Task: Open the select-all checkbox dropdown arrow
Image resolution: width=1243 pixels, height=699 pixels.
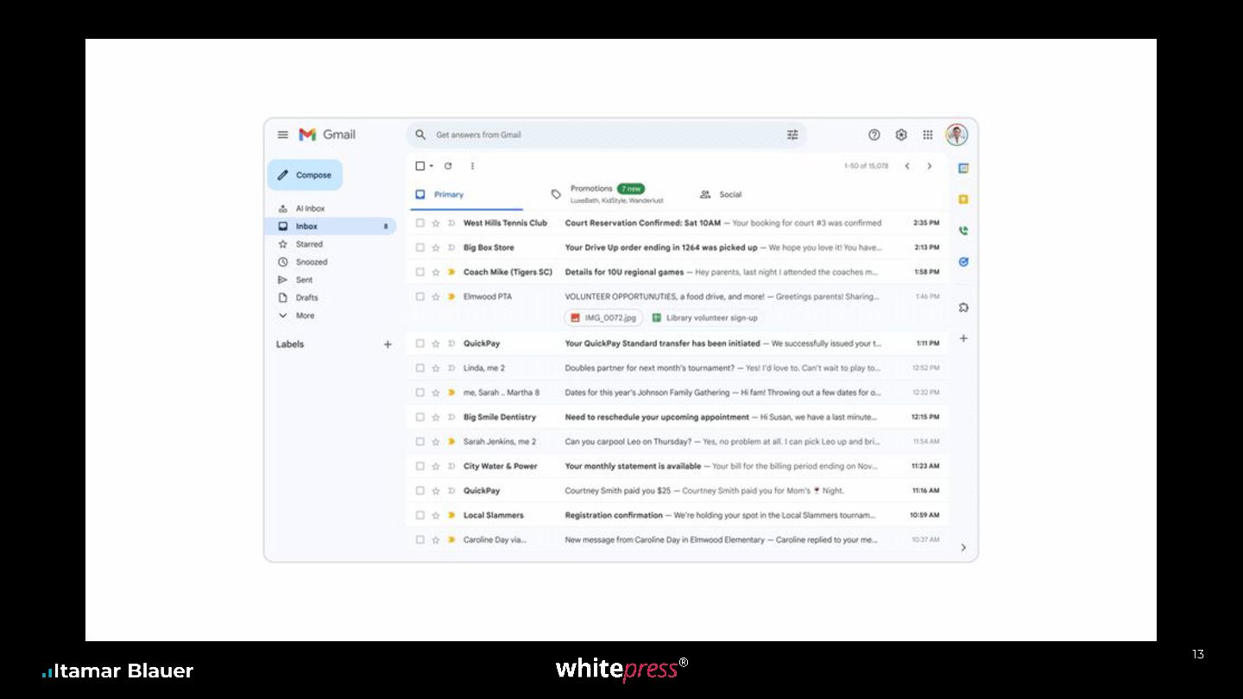Action: pos(432,166)
